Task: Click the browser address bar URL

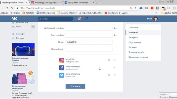Action: (37, 8)
